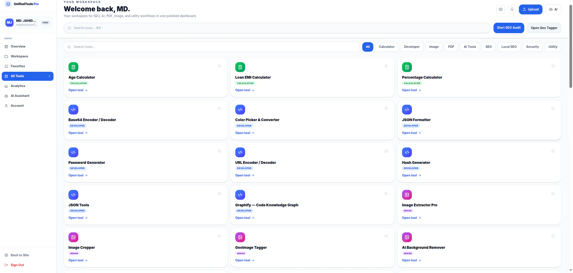The height and width of the screenshot is (273, 573).
Task: Show Image tools filter
Action: coord(434,47)
